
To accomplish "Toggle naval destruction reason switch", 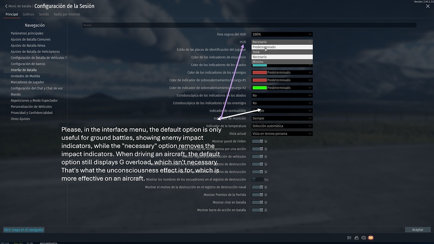I will [x=257, y=187].
